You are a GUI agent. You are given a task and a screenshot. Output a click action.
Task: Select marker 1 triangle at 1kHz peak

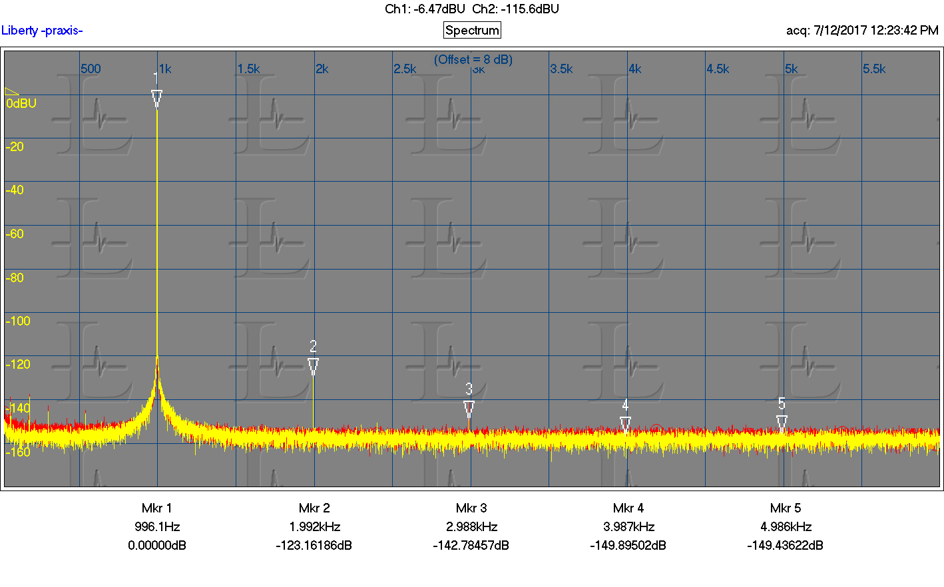pyautogui.click(x=156, y=99)
